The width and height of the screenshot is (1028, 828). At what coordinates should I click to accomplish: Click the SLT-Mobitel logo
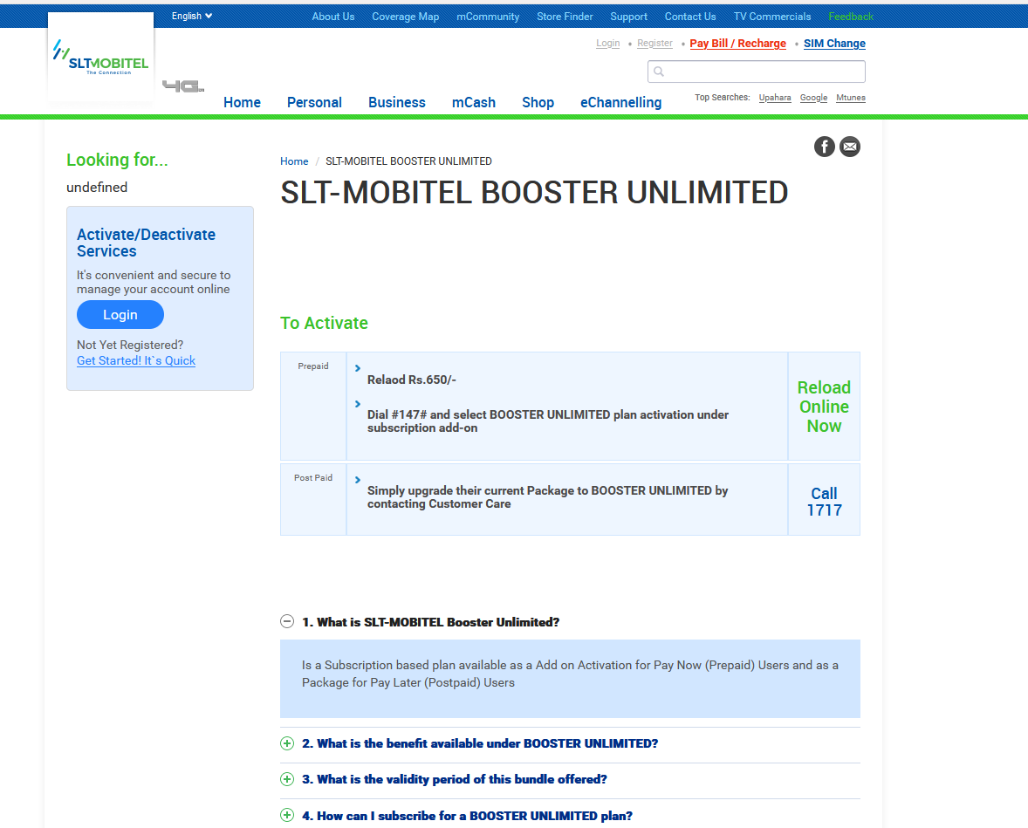pos(101,57)
